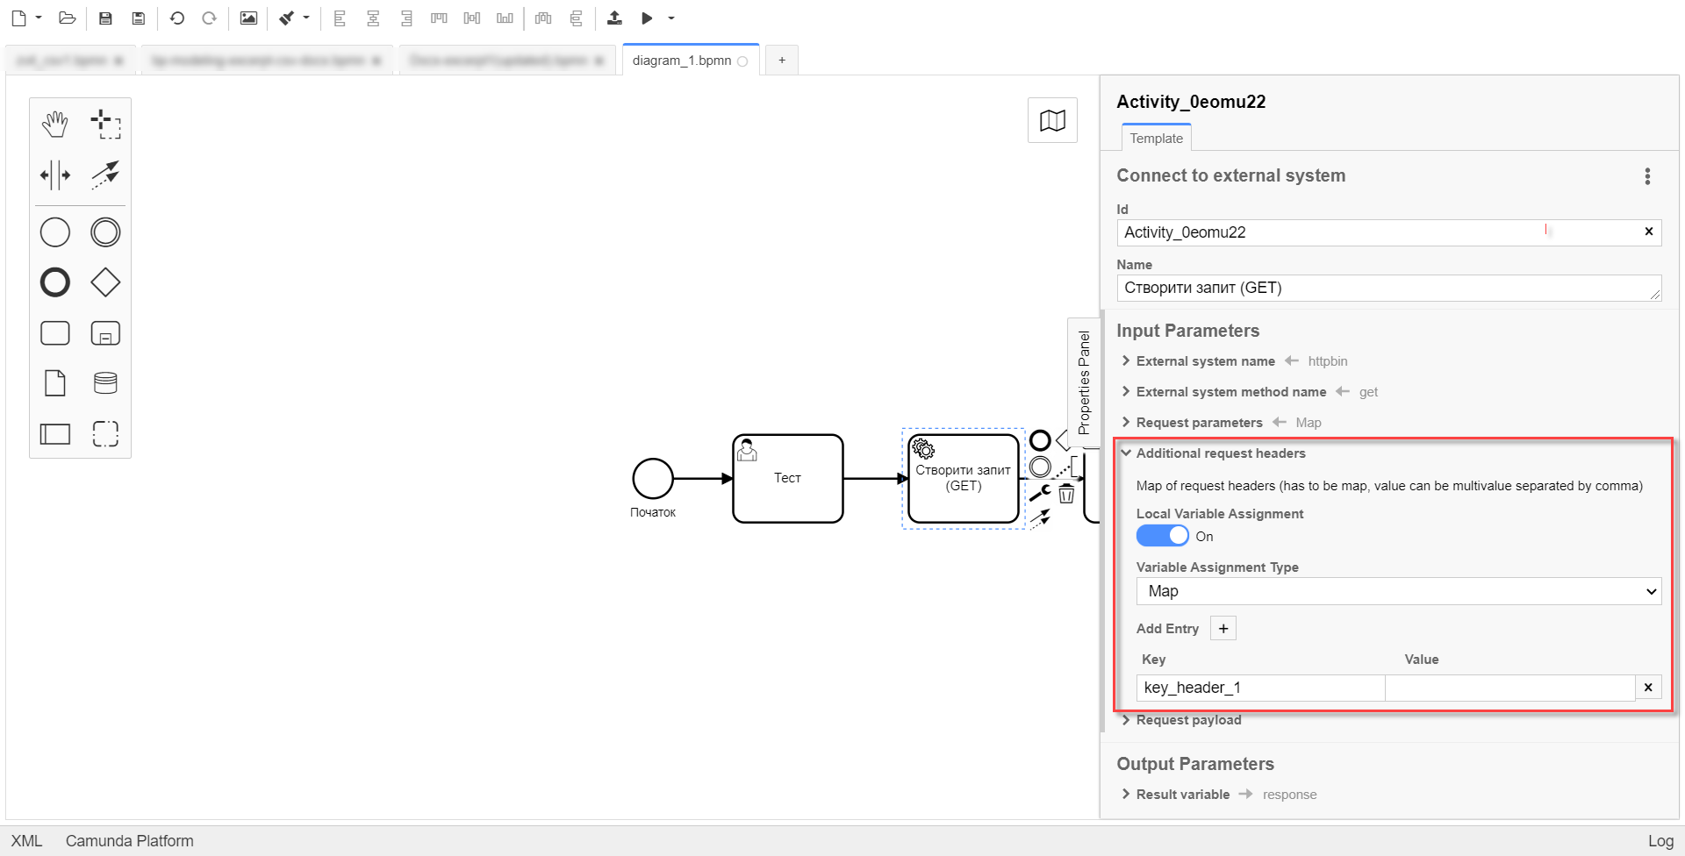Image resolution: width=1685 pixels, height=856 pixels.
Task: Switch to XML view
Action: pyautogui.click(x=26, y=841)
